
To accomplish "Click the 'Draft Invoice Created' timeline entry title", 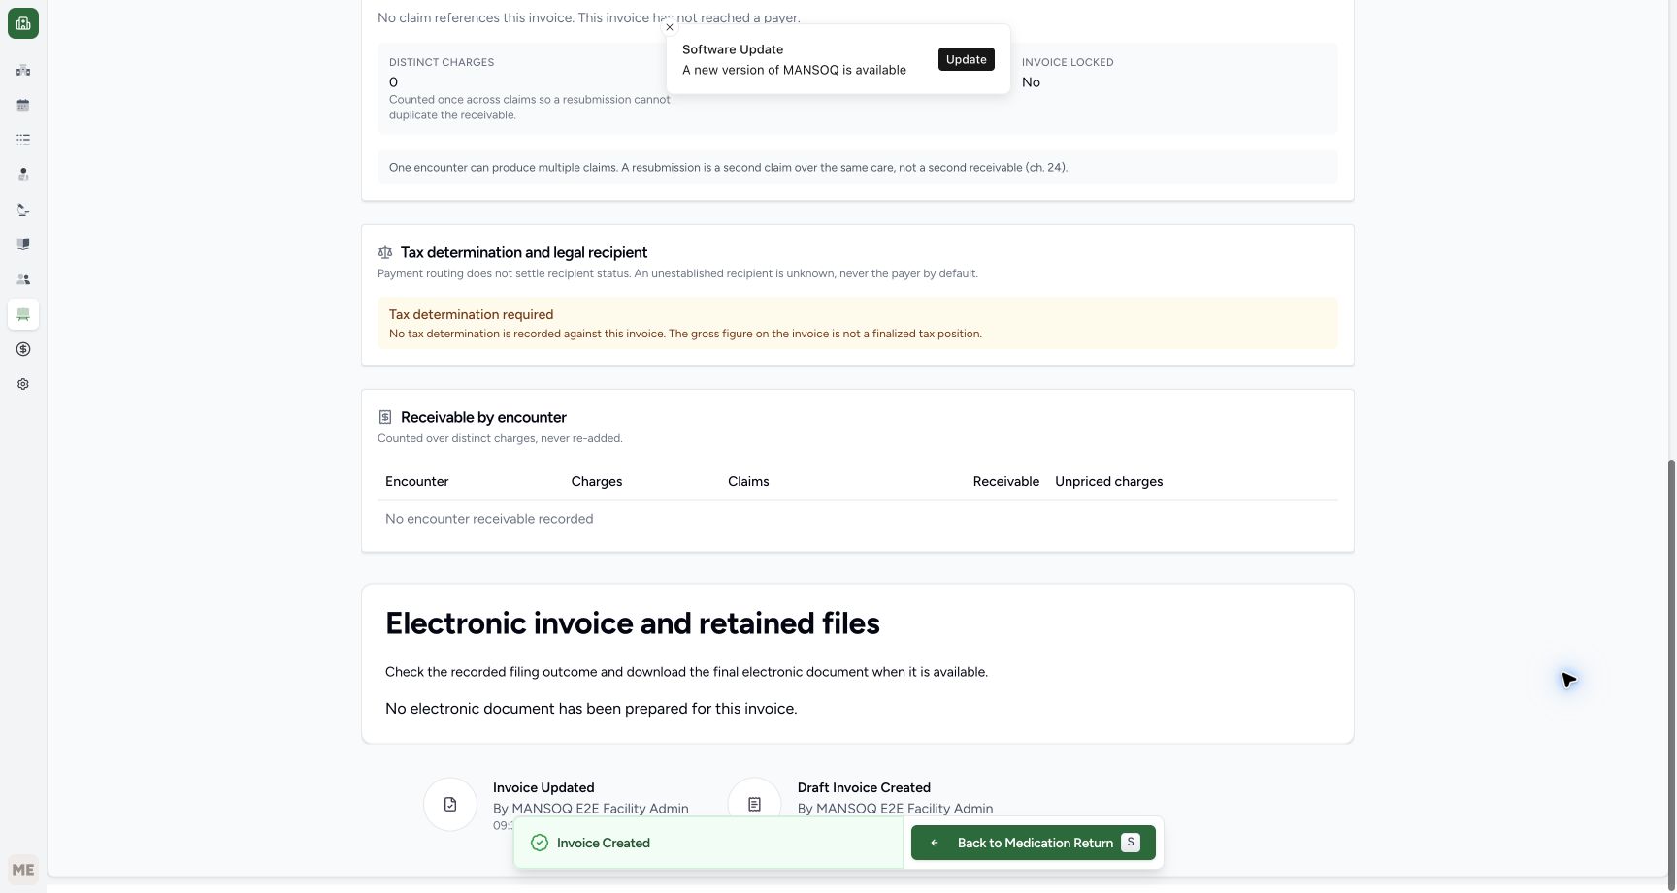I will [x=864, y=787].
